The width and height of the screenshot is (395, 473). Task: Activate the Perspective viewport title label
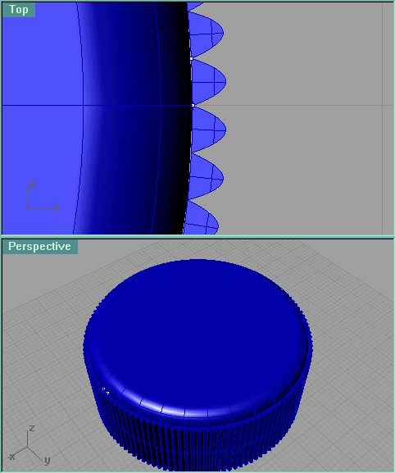point(40,247)
